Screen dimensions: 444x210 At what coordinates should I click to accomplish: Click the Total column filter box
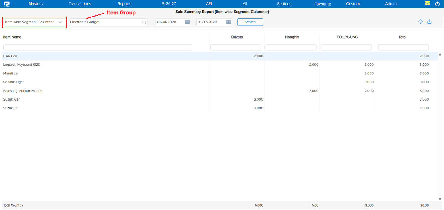403,47
